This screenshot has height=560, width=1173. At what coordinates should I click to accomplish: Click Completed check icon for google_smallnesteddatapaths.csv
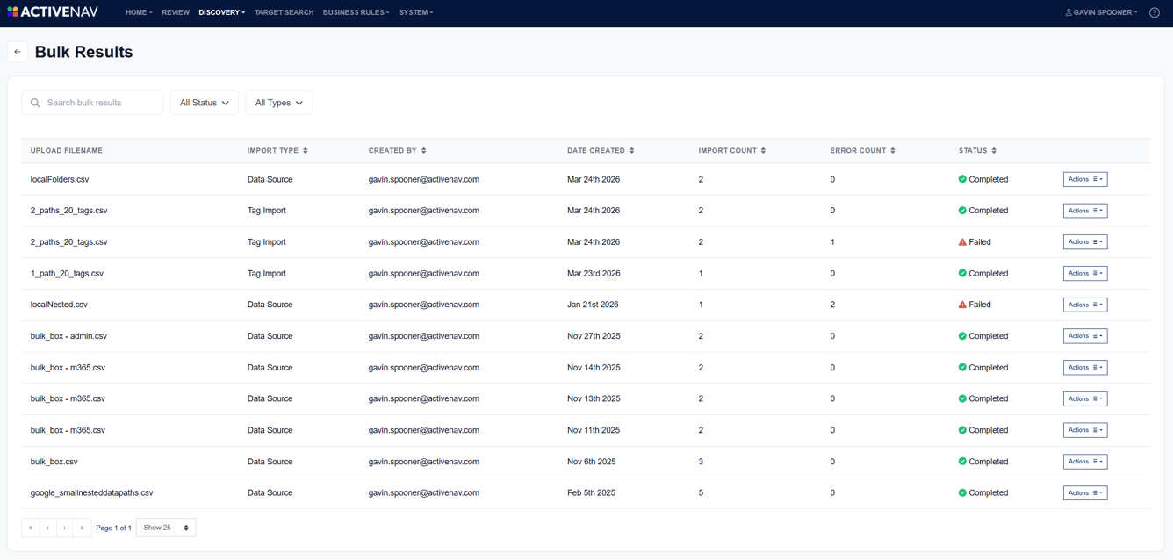pos(962,493)
